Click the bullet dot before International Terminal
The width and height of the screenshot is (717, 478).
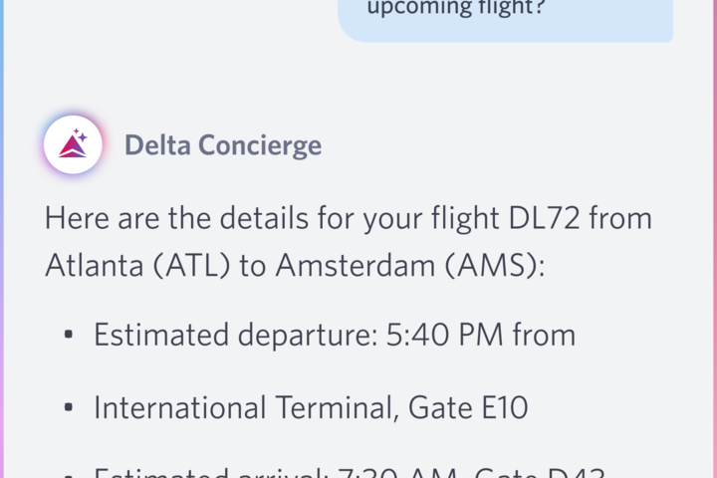pos(68,408)
